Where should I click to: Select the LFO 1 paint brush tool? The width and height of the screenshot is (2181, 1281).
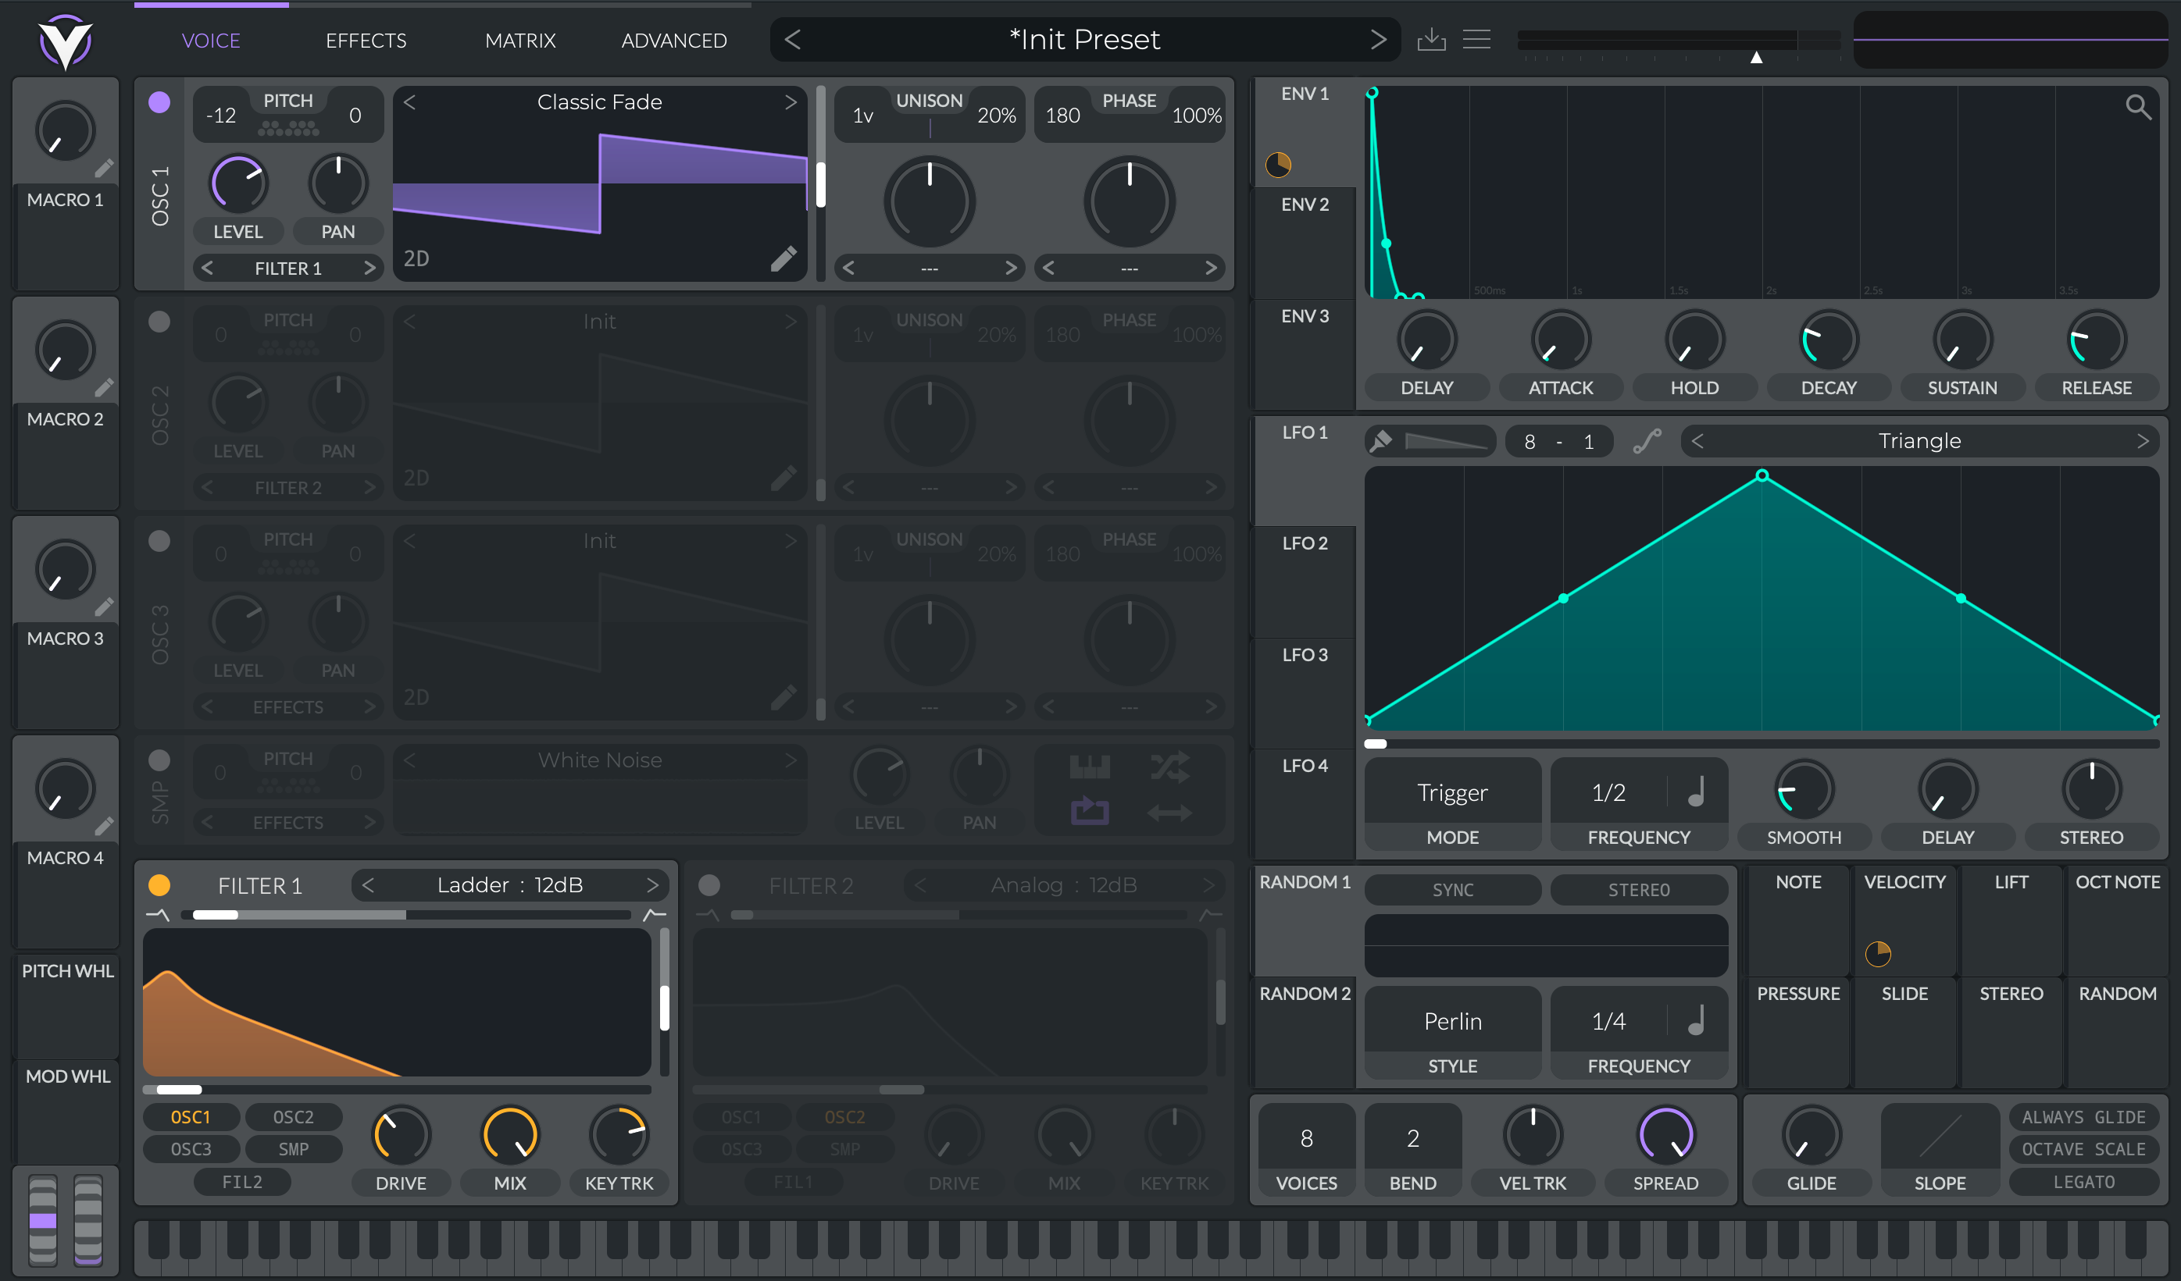1381,441
